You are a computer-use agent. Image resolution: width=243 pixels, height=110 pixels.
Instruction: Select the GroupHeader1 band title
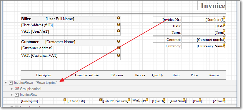click(31, 89)
